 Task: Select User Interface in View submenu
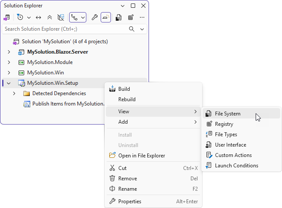pos(241,145)
